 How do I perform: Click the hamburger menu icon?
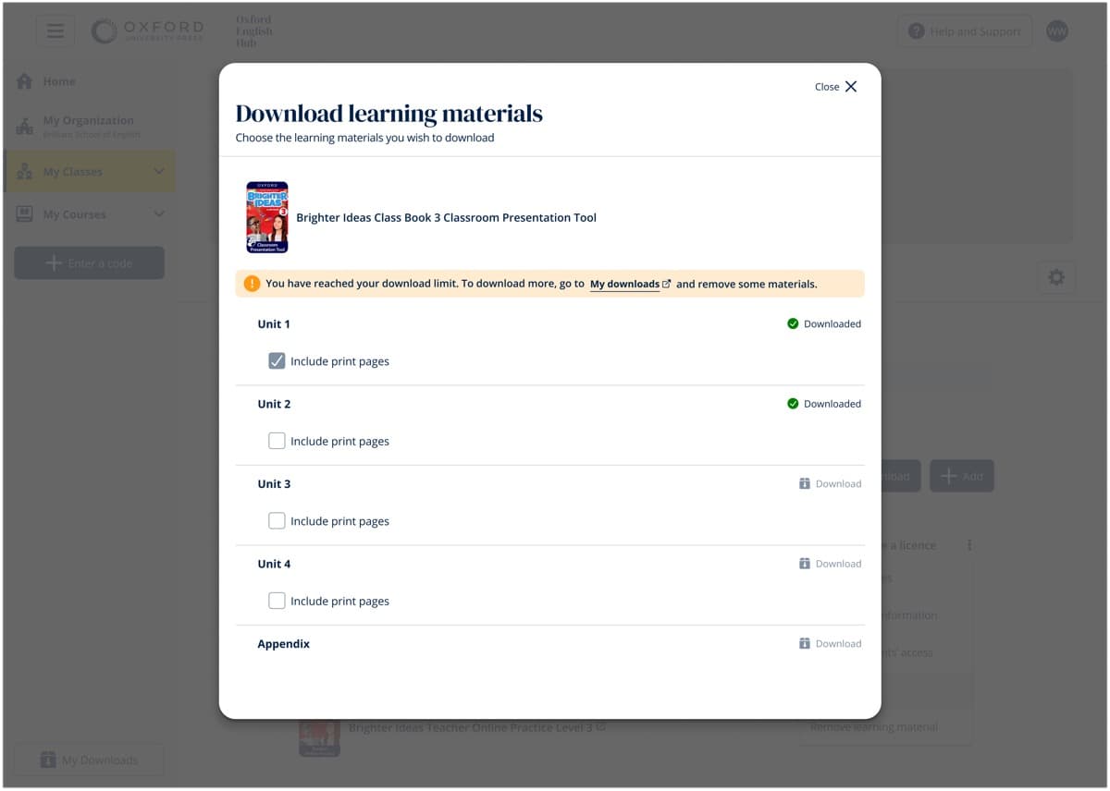coord(55,31)
